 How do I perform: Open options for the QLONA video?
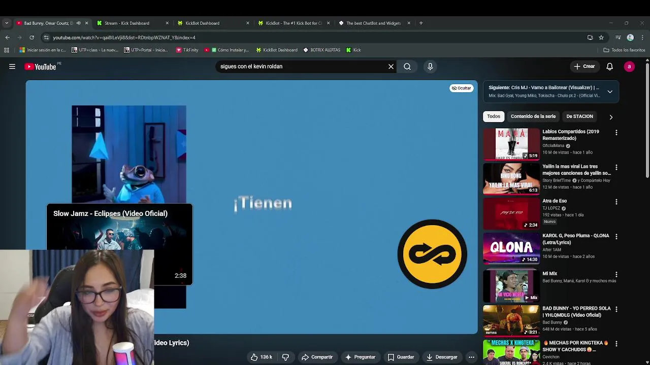pos(616,236)
